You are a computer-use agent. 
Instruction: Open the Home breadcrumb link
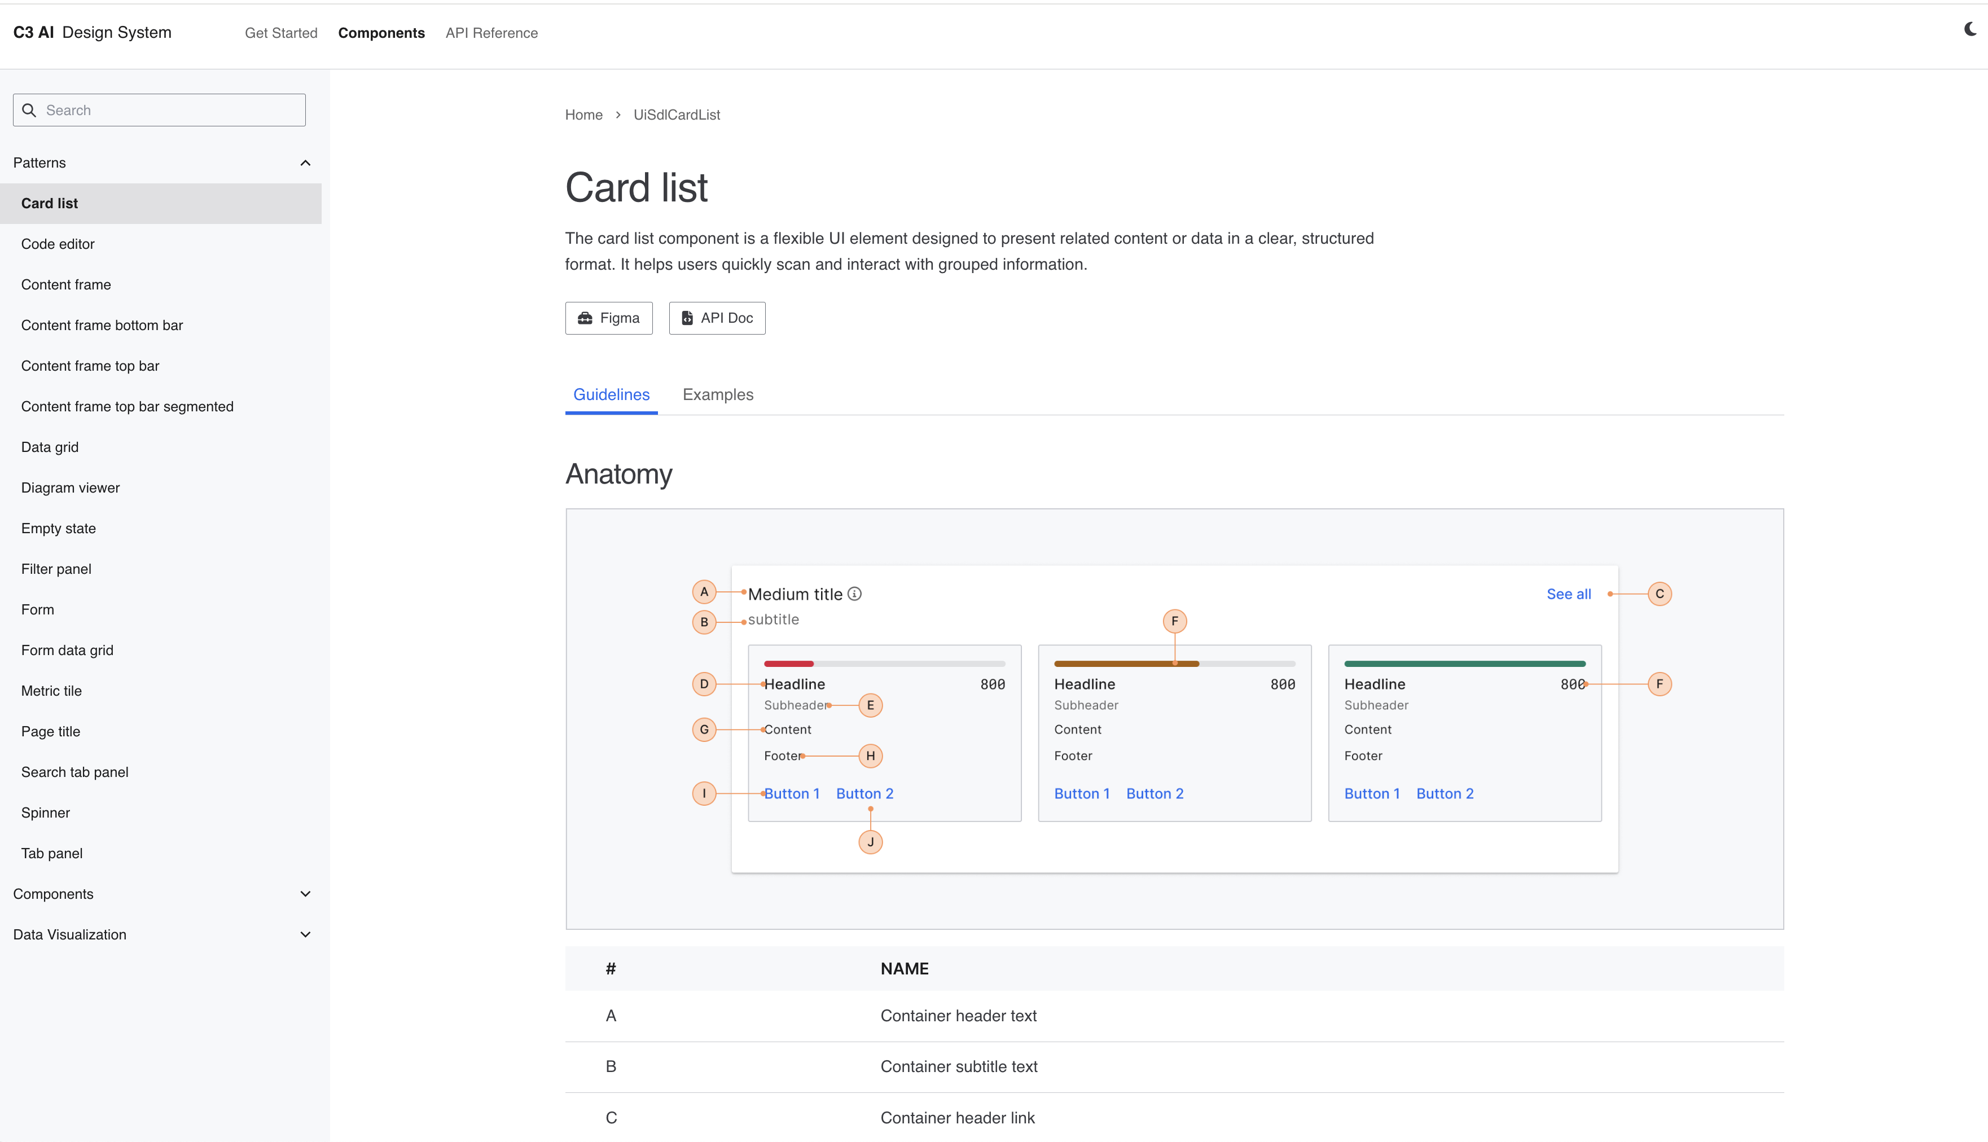pos(583,115)
